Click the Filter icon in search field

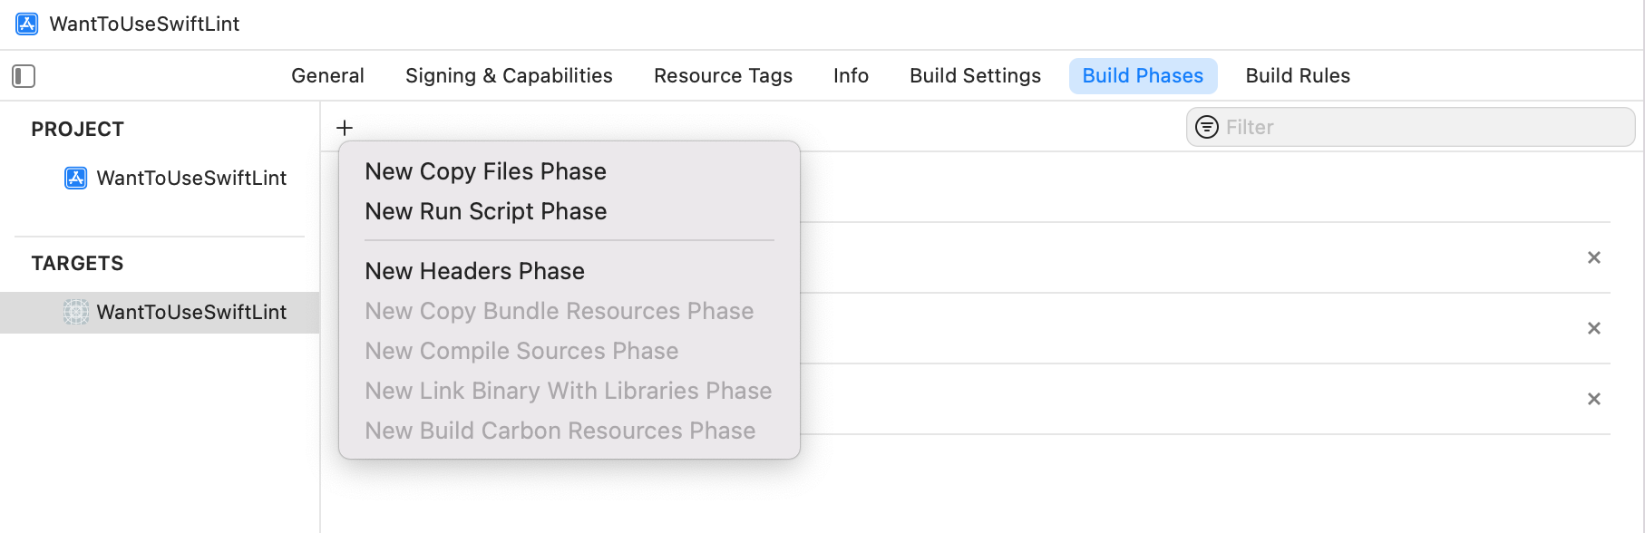point(1206,128)
